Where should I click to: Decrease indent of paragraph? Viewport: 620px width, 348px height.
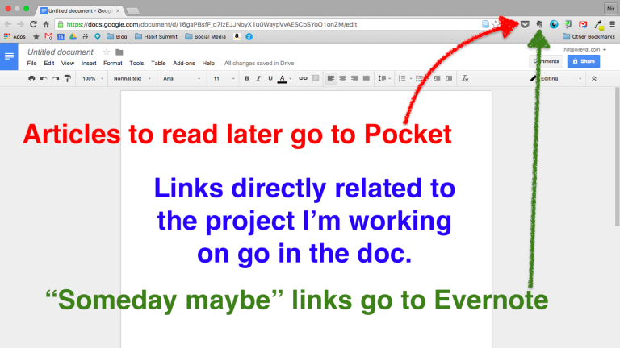tap(437, 78)
